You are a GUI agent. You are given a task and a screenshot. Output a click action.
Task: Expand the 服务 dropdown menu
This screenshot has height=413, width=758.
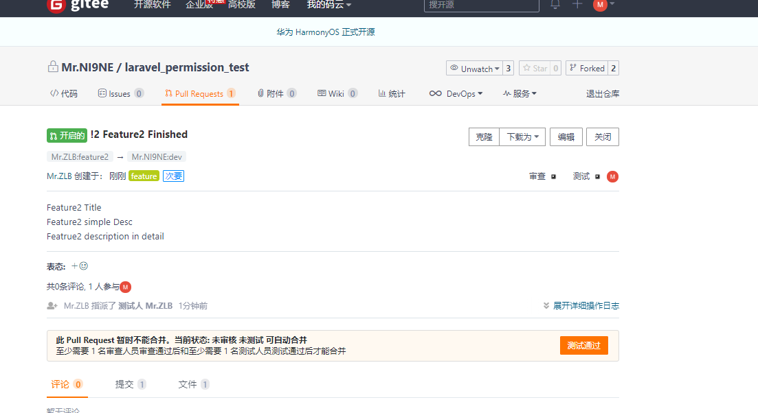point(520,94)
